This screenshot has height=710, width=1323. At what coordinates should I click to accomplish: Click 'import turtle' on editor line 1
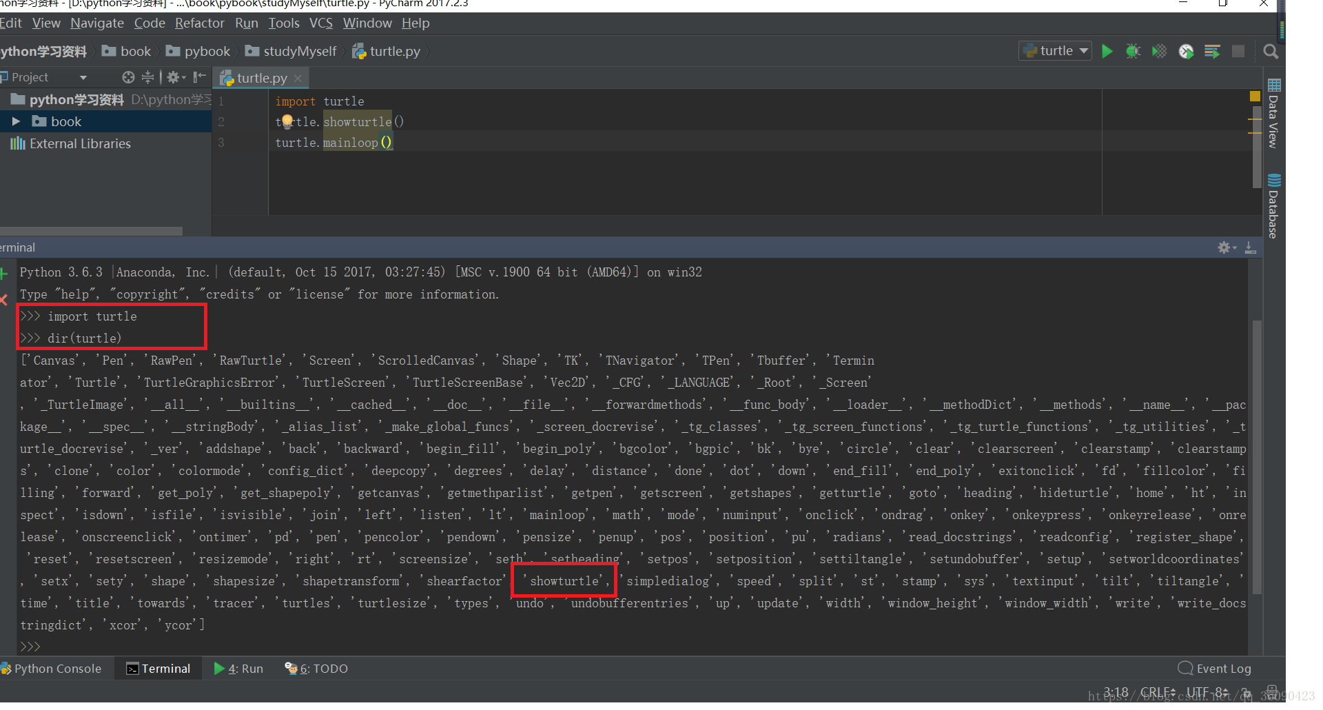320,101
